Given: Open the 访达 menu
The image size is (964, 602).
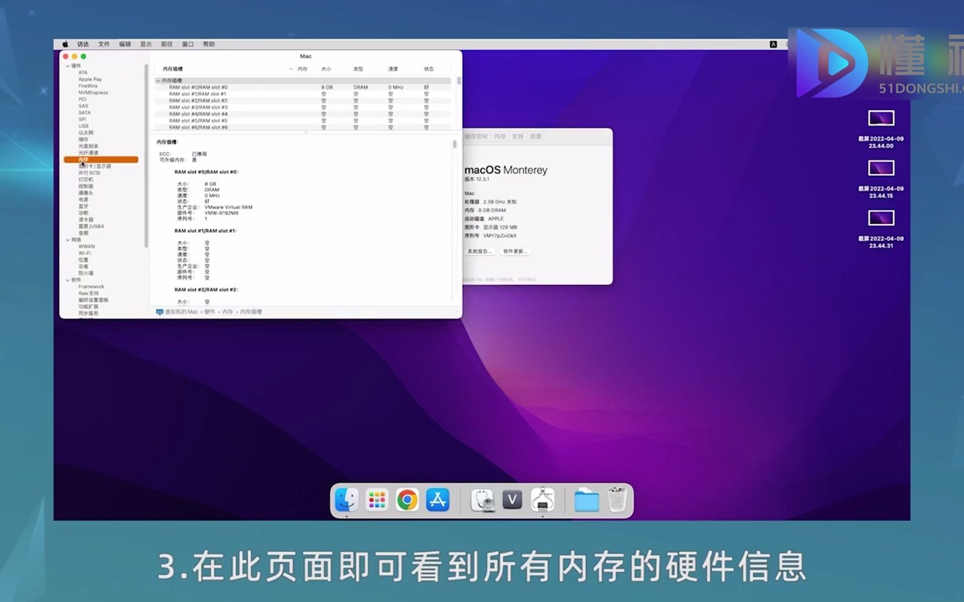Looking at the screenshot, I should [83, 44].
